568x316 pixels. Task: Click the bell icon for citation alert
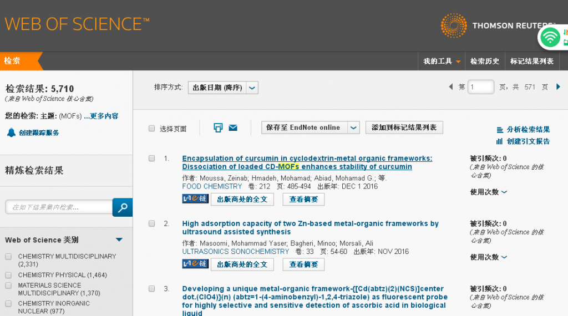coord(11,132)
